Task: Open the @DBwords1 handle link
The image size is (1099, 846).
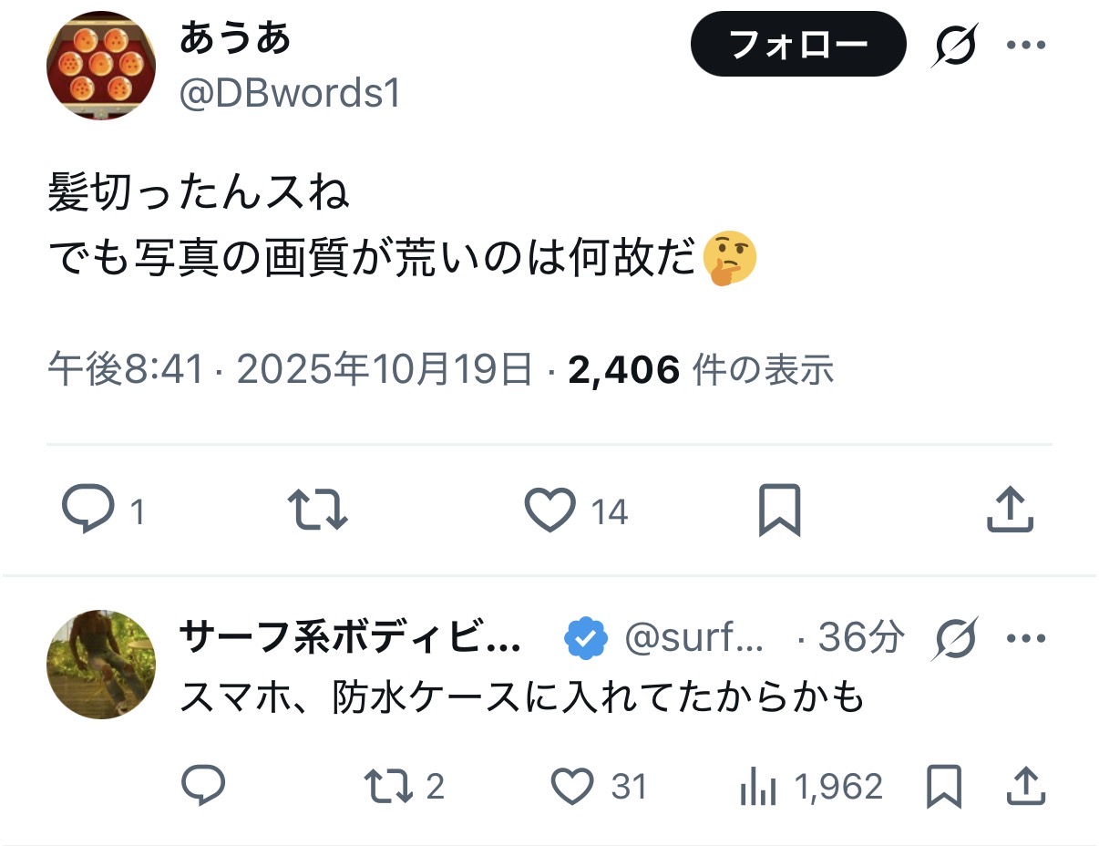Action: click(x=291, y=94)
